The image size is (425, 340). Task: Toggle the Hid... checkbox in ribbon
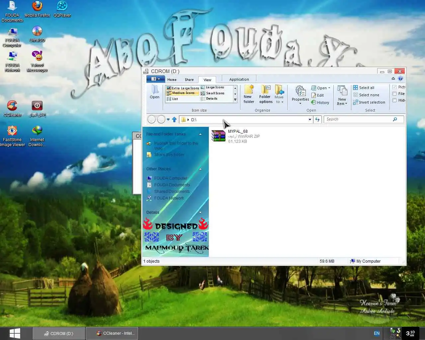pos(394,100)
